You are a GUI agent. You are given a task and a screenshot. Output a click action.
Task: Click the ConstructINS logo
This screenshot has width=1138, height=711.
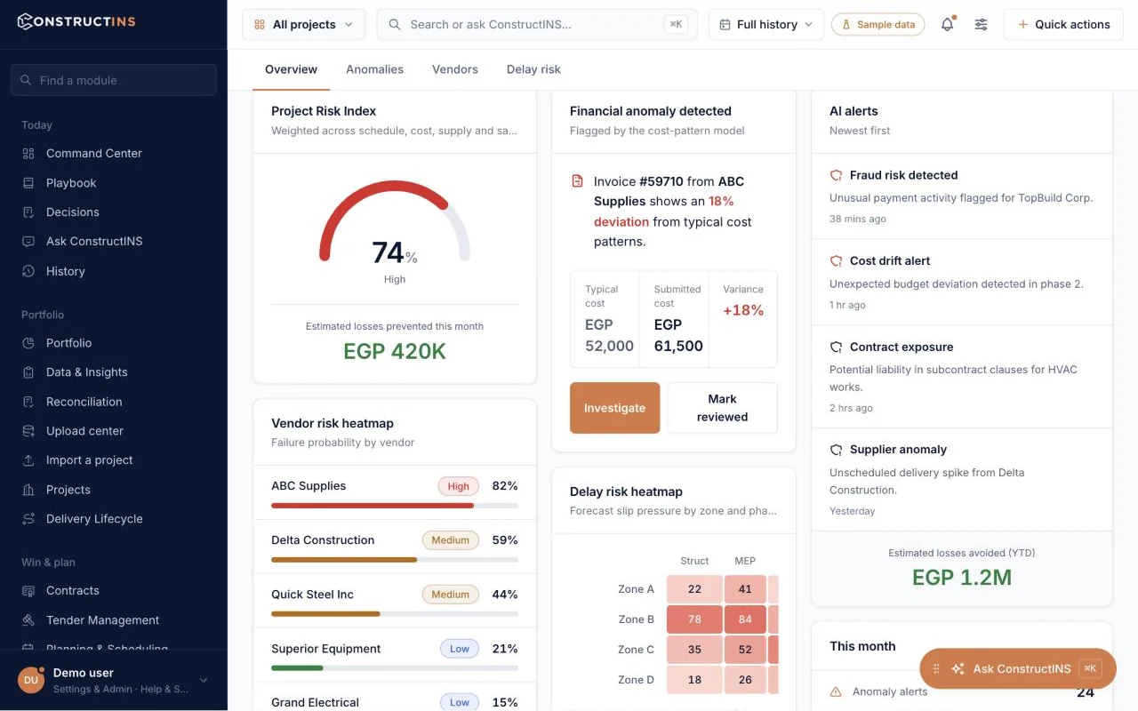click(x=76, y=21)
